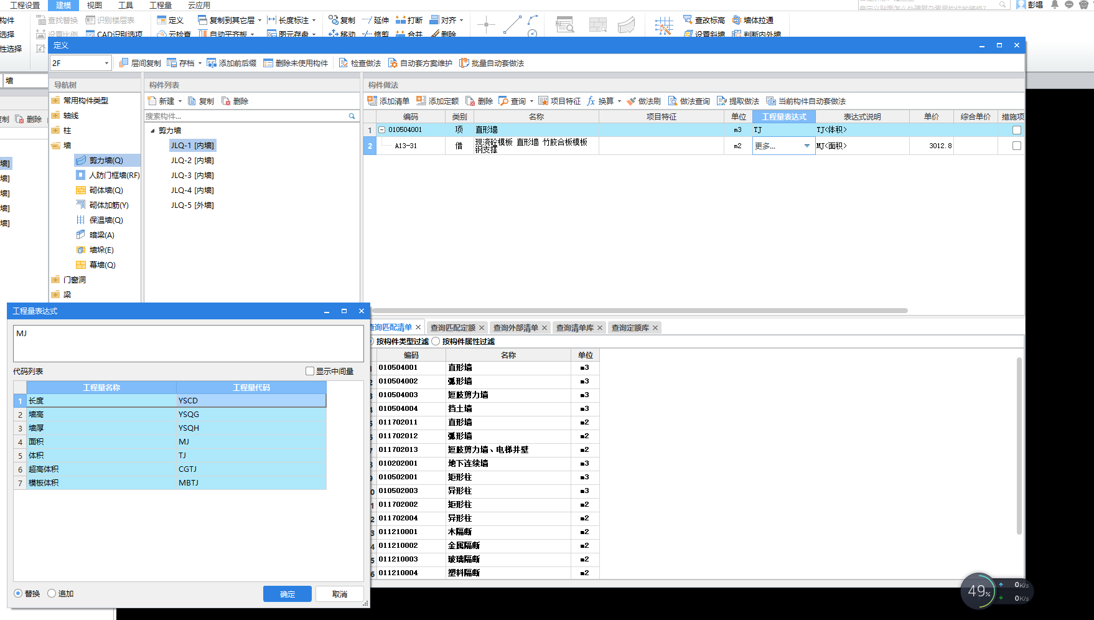Image resolution: width=1094 pixels, height=620 pixels.
Task: Open the 工程量 menu tab
Action: (161, 5)
